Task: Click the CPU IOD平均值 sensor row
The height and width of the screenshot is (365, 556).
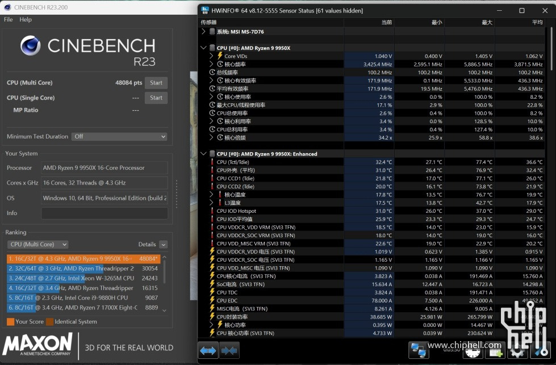Action: (x=371, y=219)
